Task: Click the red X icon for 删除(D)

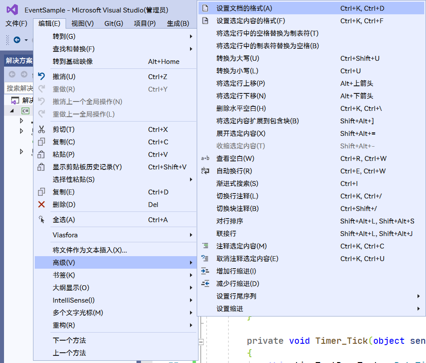Action: click(x=41, y=204)
